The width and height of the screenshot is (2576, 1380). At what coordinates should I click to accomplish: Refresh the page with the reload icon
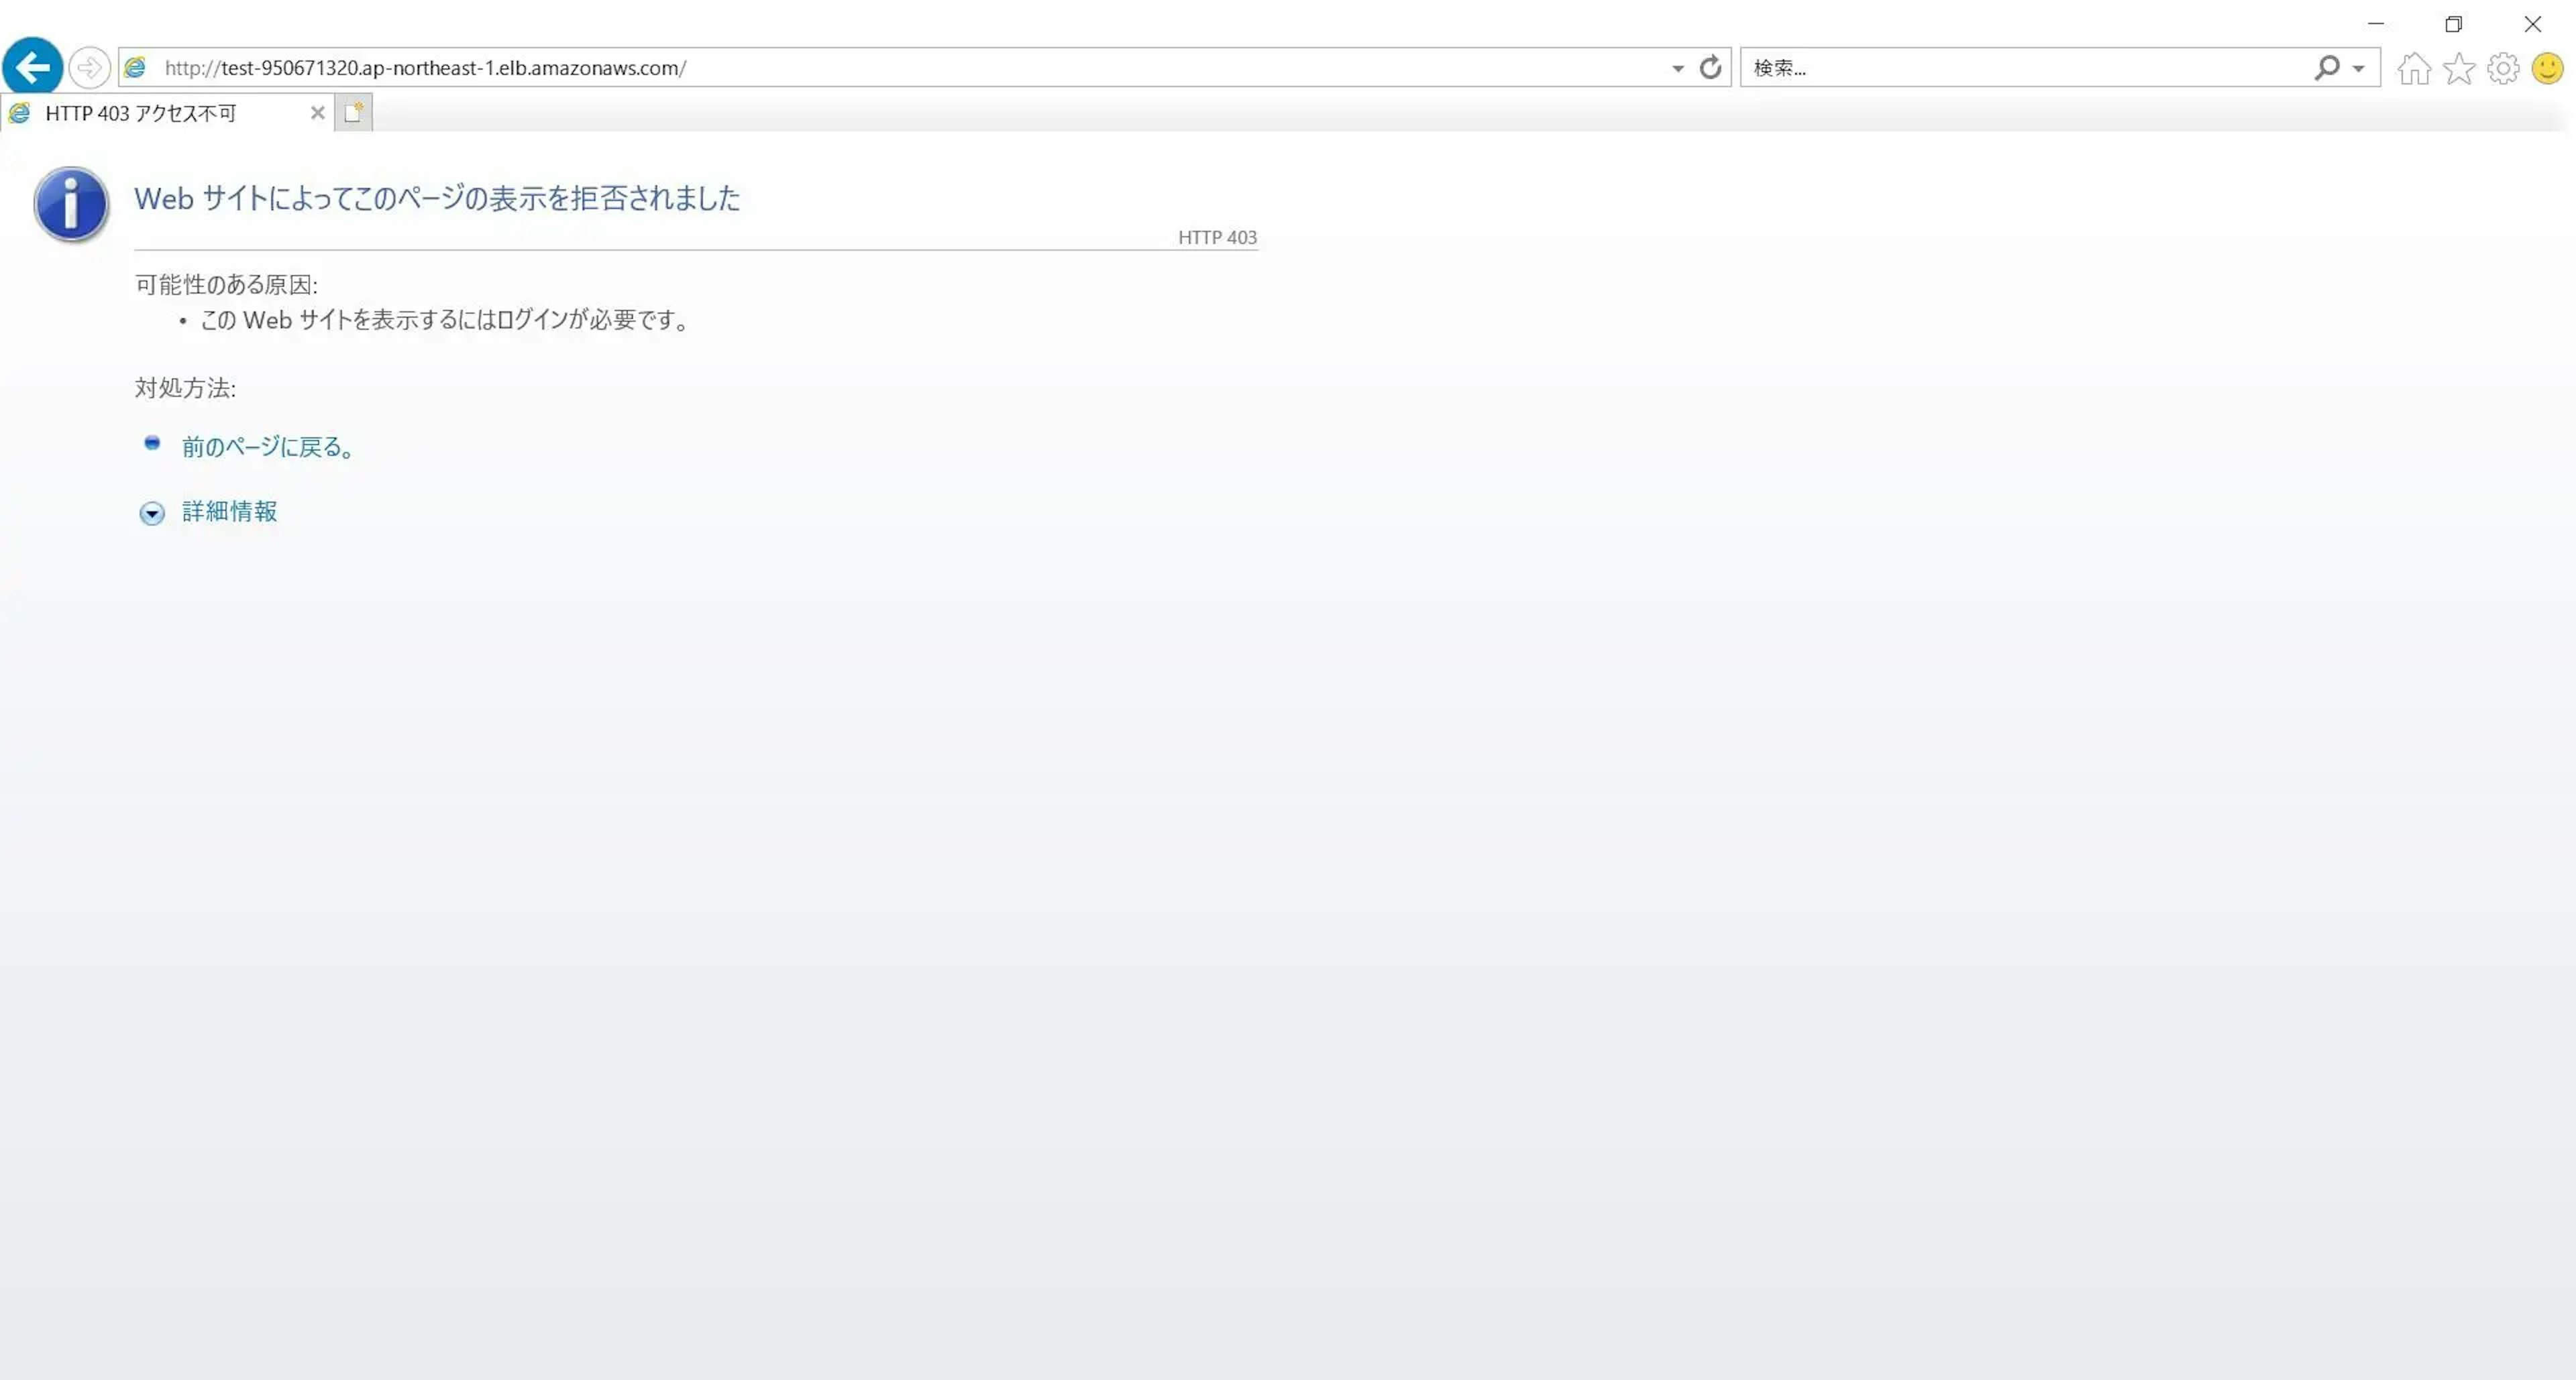point(1710,68)
